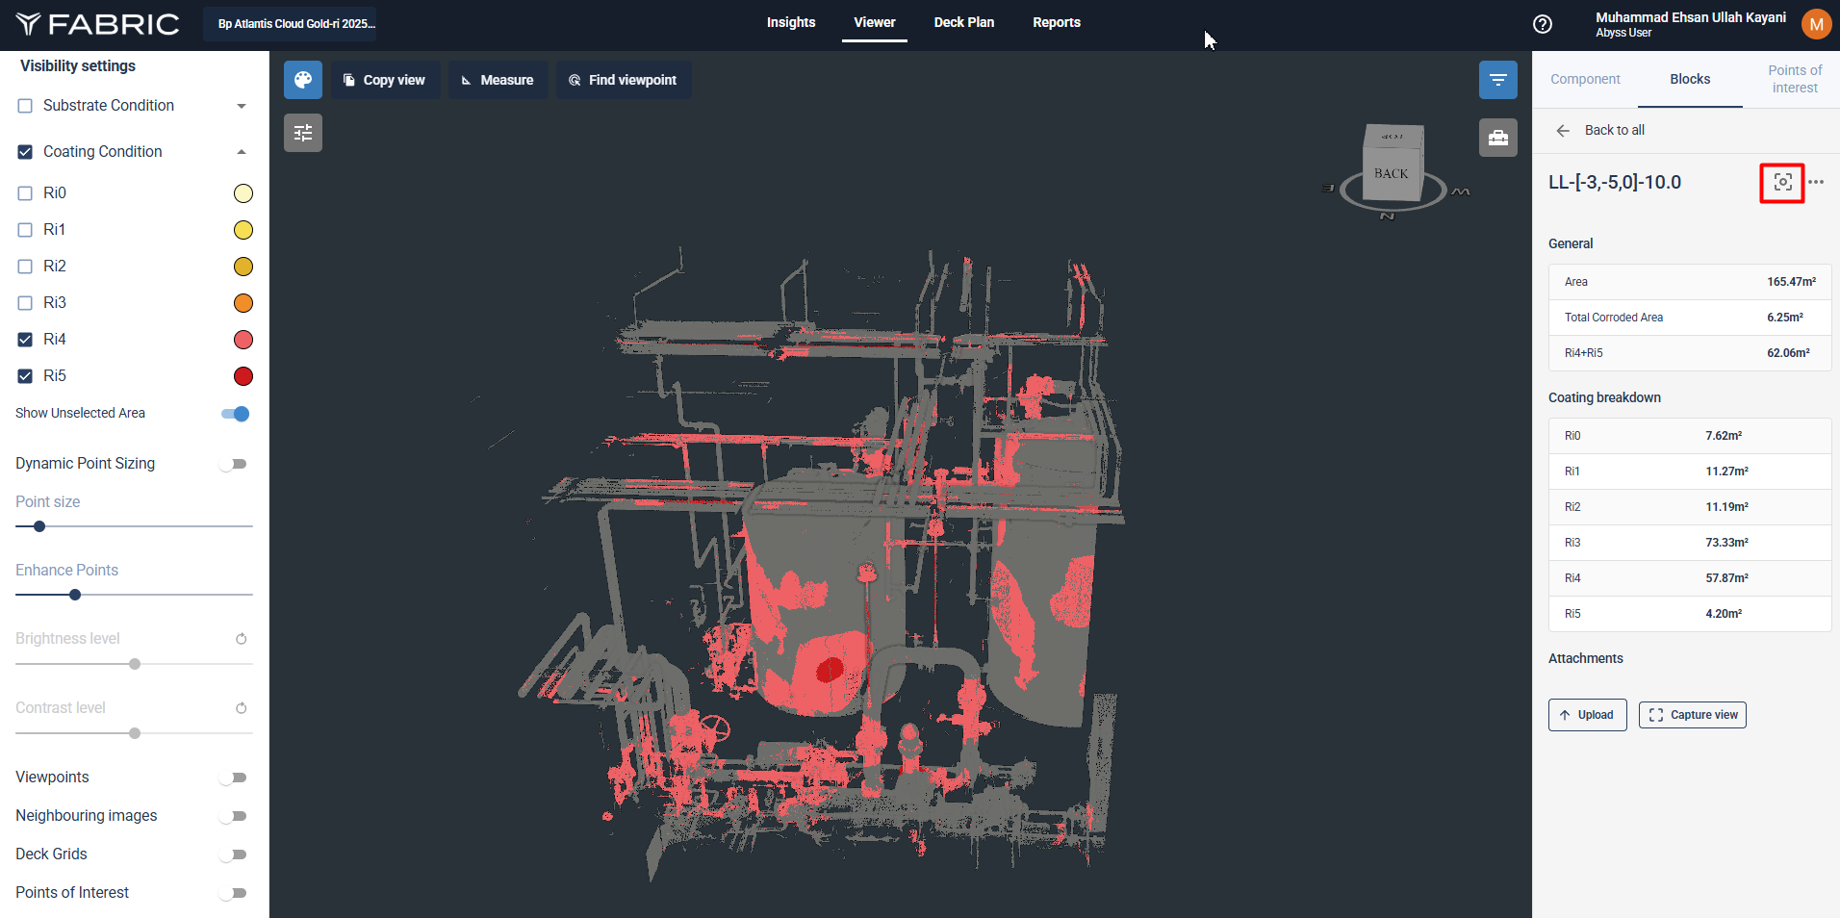Open the three-dot more options menu
Viewport: 1840px width, 918px height.
tap(1816, 182)
